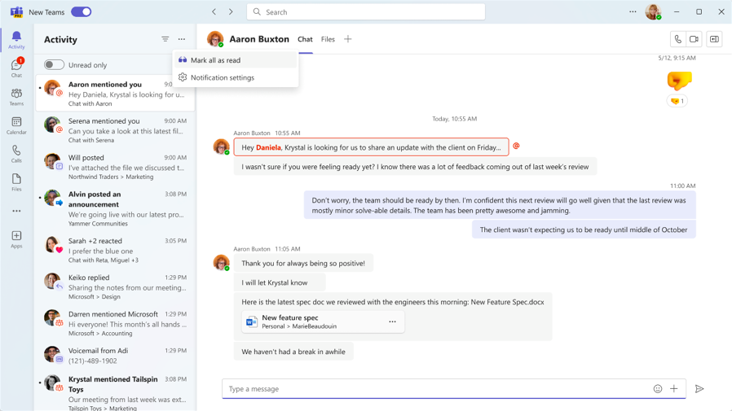Open more options for the New feature spec file
The image size is (732, 411).
(x=393, y=321)
